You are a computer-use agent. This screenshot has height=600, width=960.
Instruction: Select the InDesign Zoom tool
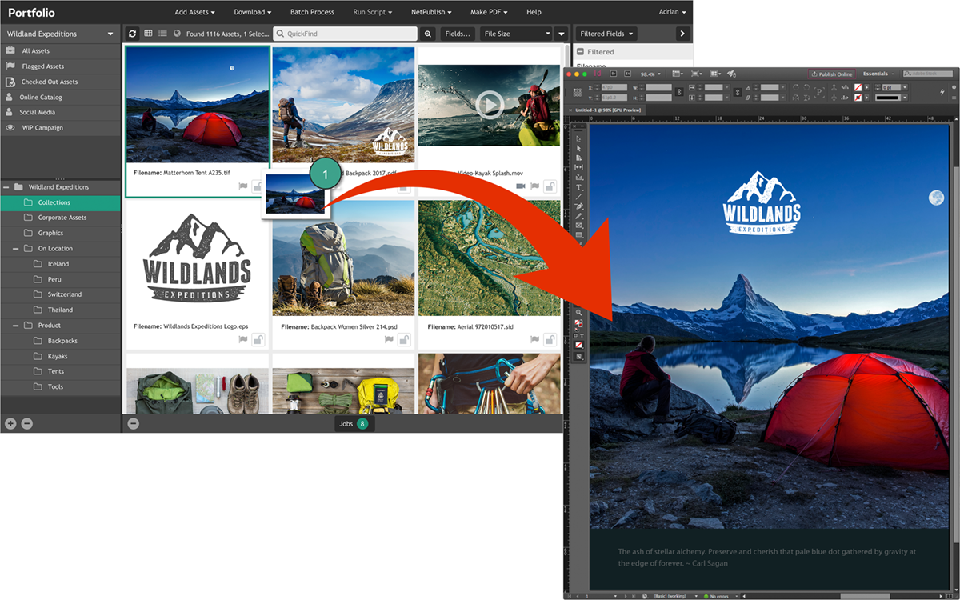(x=578, y=312)
